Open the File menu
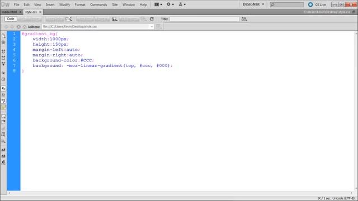 16,4
